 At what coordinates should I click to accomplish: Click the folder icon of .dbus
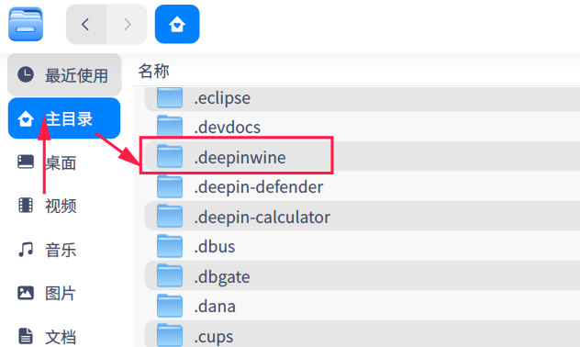point(170,246)
